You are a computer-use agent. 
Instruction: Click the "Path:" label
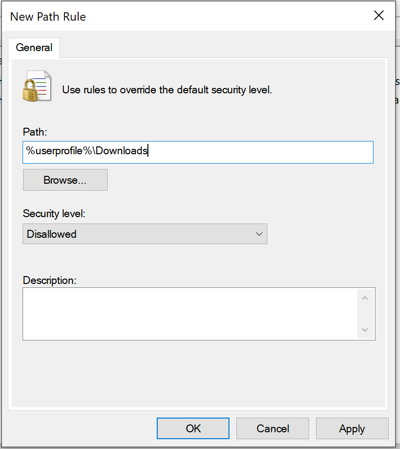[34, 132]
